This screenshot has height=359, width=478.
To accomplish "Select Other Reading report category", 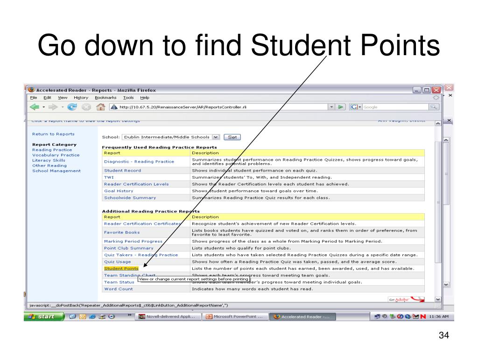I will pyautogui.click(x=49, y=165).
